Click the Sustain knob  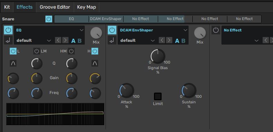(x=189, y=91)
